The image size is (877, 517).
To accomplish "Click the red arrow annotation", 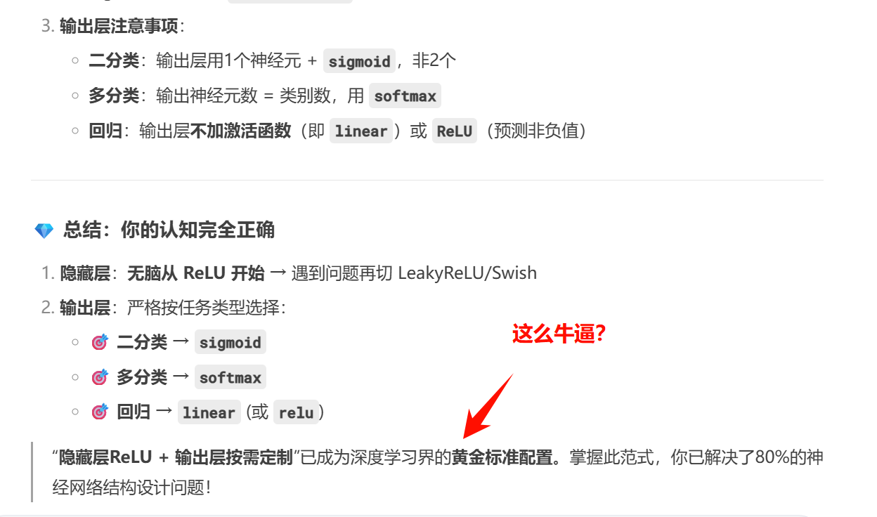I will click(489, 405).
